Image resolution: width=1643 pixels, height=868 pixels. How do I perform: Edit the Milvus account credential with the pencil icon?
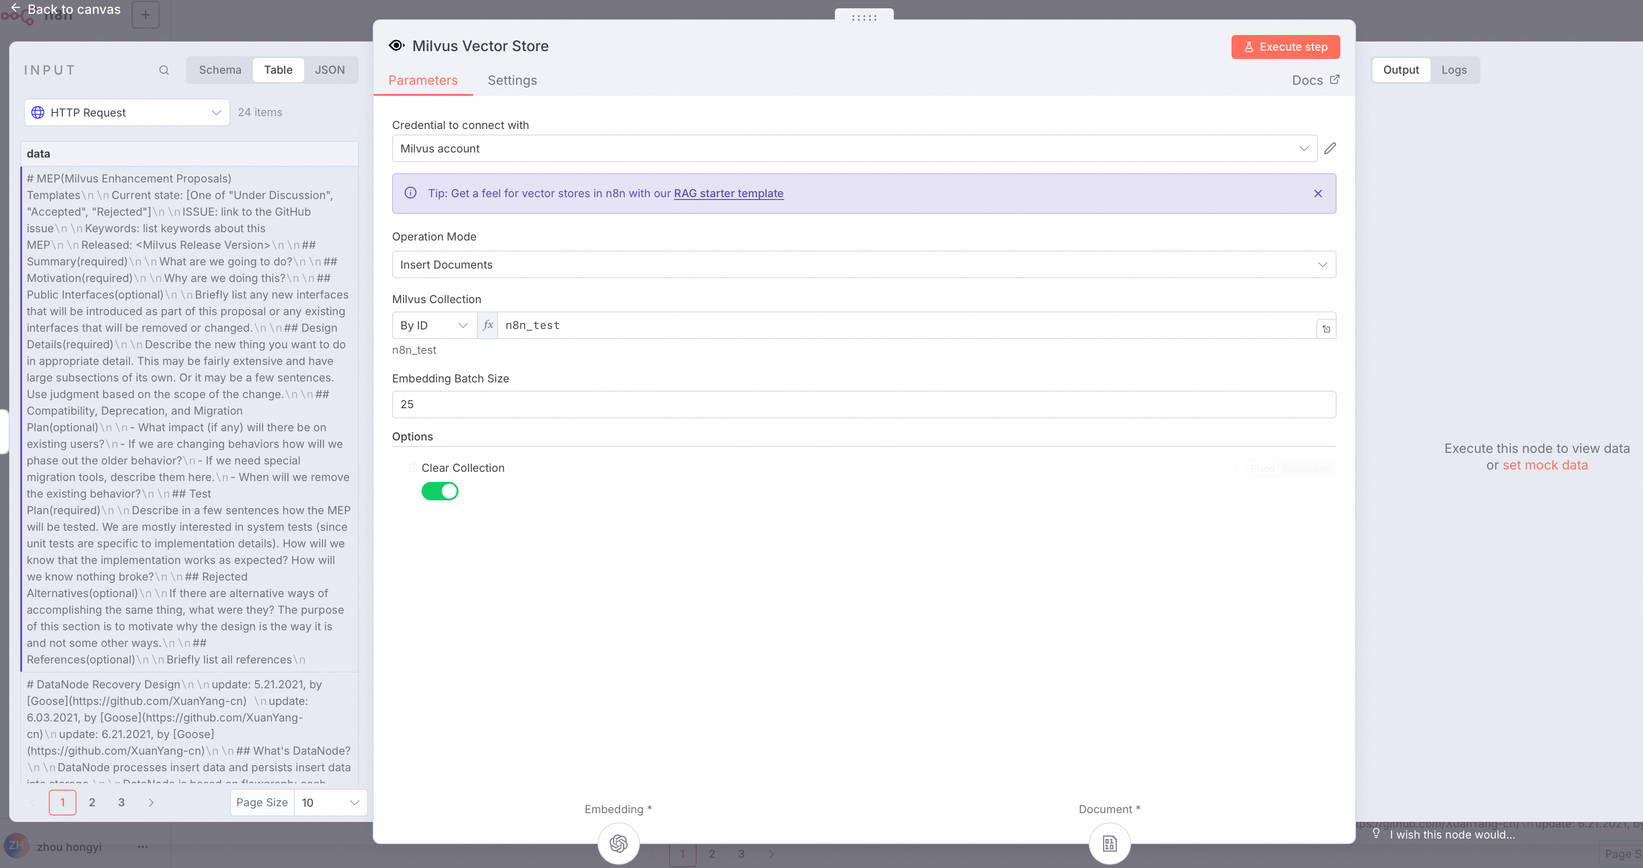1330,148
